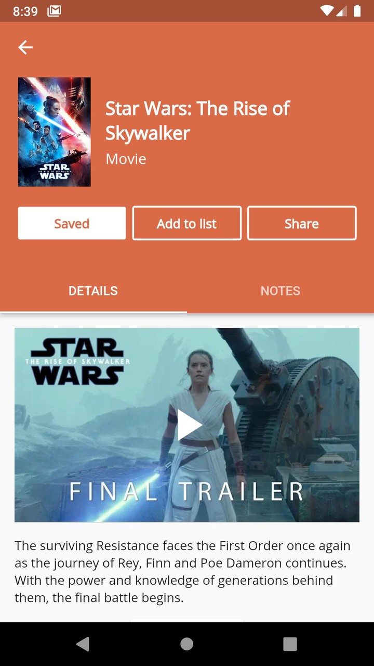Screen dimensions: 374x666
Task: Toggle the Saved button
Action: [x=72, y=223]
